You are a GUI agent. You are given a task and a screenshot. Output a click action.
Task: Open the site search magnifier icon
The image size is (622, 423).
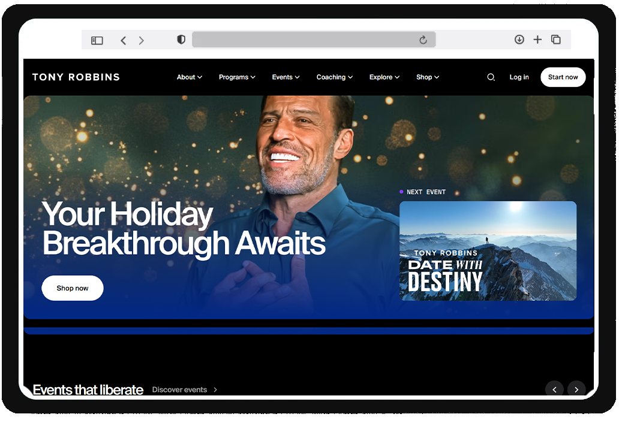coord(491,77)
